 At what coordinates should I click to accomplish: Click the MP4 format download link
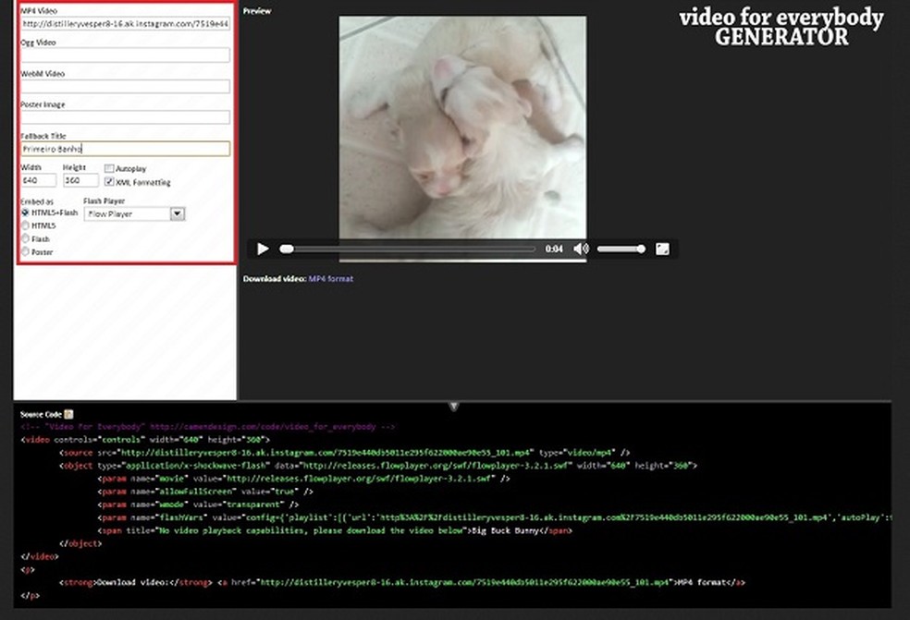331,278
